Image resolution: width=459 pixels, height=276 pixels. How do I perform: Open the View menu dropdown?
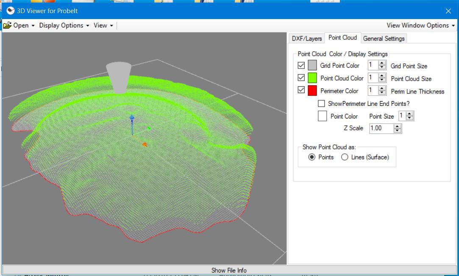(103, 25)
